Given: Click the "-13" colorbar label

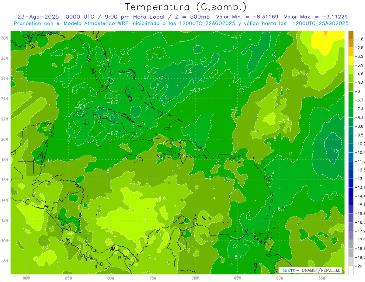Looking at the screenshot, I should coord(358,179).
